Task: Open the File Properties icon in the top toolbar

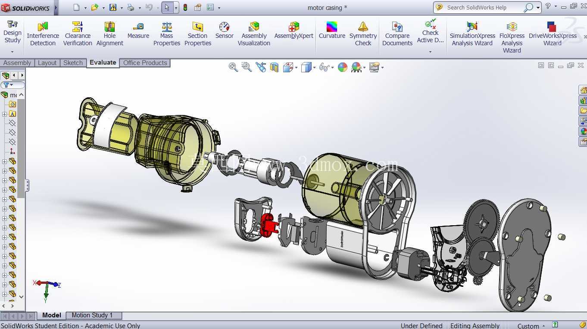Action: 198,7
